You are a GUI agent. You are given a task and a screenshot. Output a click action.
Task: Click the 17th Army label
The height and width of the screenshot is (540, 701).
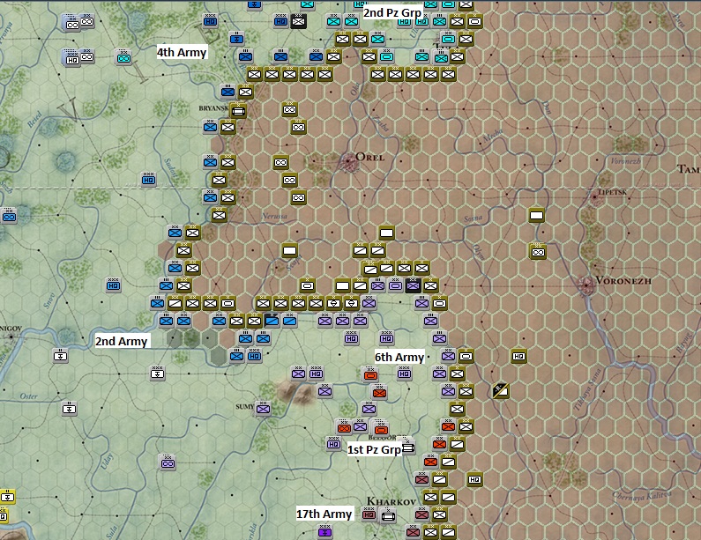point(324,514)
